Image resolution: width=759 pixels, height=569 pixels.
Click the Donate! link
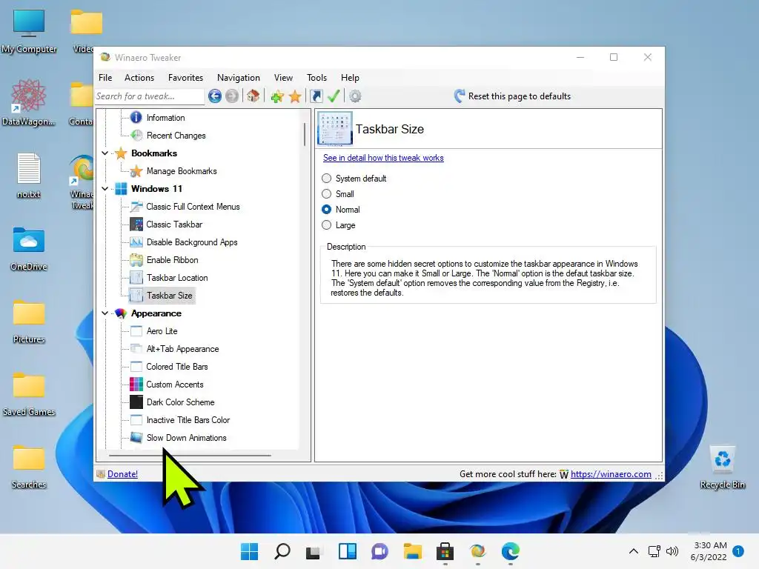(122, 474)
